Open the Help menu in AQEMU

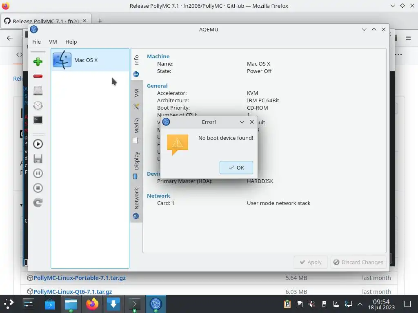71,42
